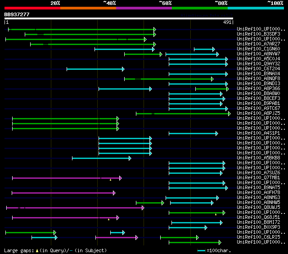The width and height of the screenshot is (288, 254).
Task: Click the green alignment bar in A8P366 row
Action: (212, 89)
